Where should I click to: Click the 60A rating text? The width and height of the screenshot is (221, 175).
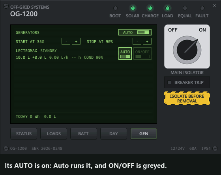pos(193,149)
